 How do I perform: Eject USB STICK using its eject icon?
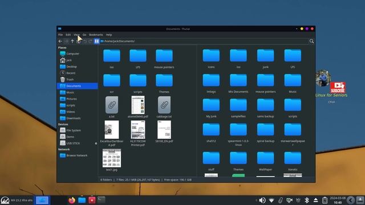click(96, 143)
